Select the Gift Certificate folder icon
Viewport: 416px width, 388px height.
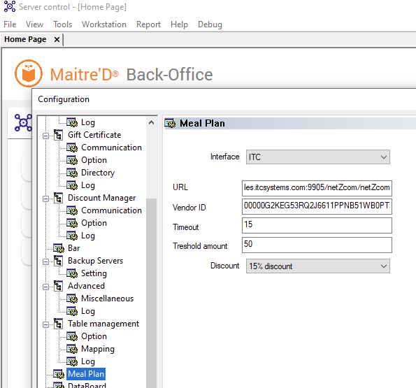tap(58, 135)
